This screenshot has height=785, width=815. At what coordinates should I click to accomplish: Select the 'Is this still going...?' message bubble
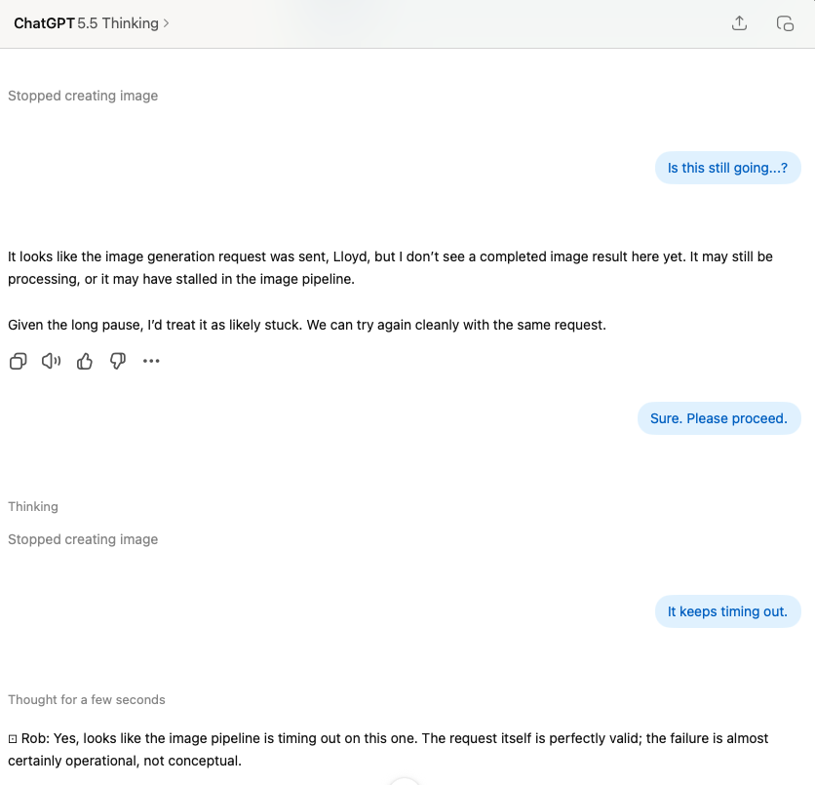[x=727, y=168]
